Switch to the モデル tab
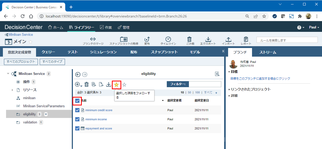Screen dimensions: 322x149 195,52
